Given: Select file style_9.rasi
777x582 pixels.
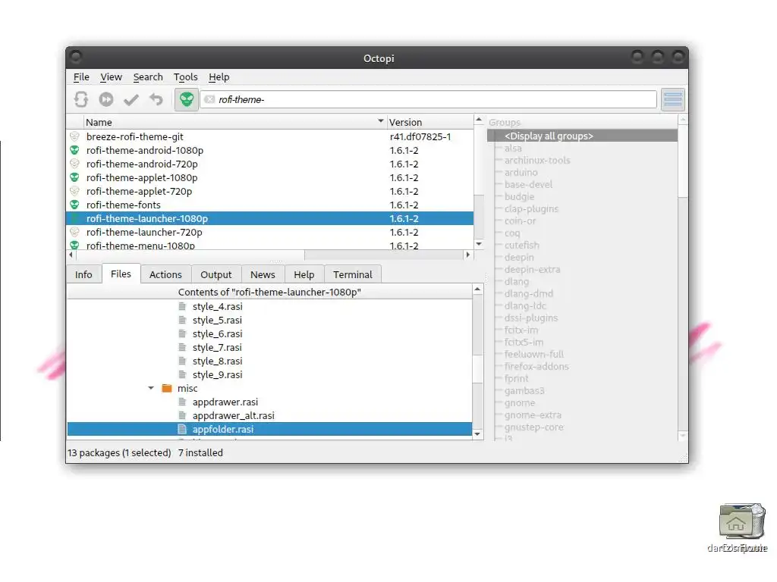Looking at the screenshot, I should (218, 374).
